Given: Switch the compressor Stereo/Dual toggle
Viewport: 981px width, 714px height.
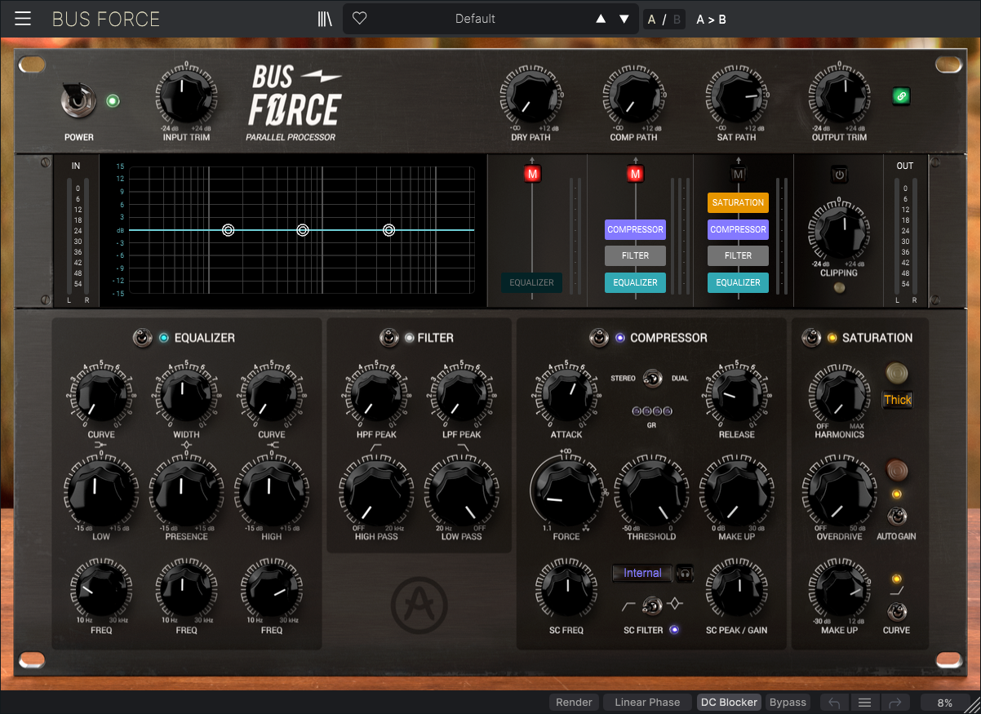Looking at the screenshot, I should point(651,379).
